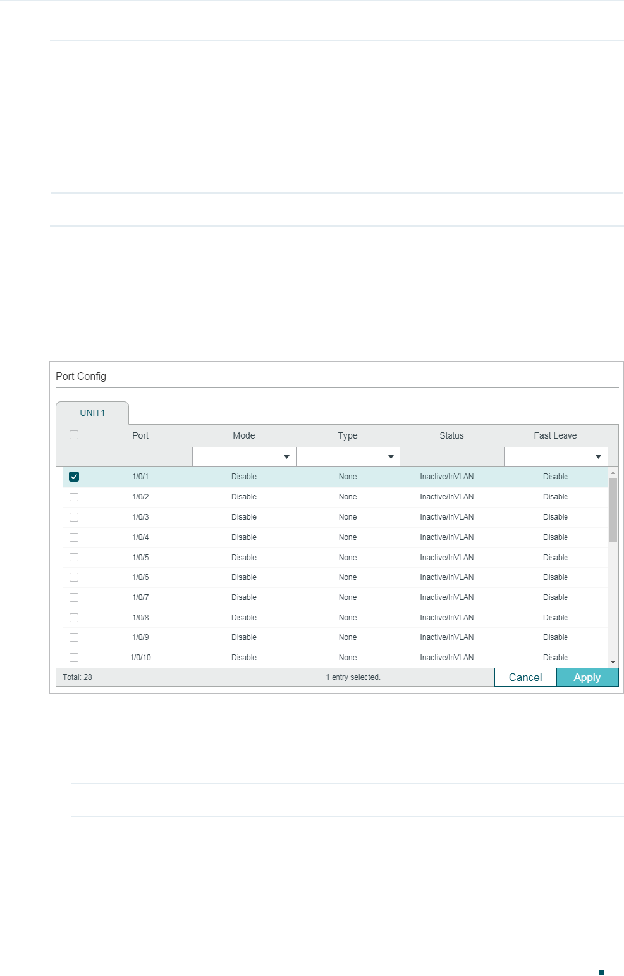Select port cell 1/0/4
Image resolution: width=624 pixels, height=976 pixels.
(x=140, y=537)
